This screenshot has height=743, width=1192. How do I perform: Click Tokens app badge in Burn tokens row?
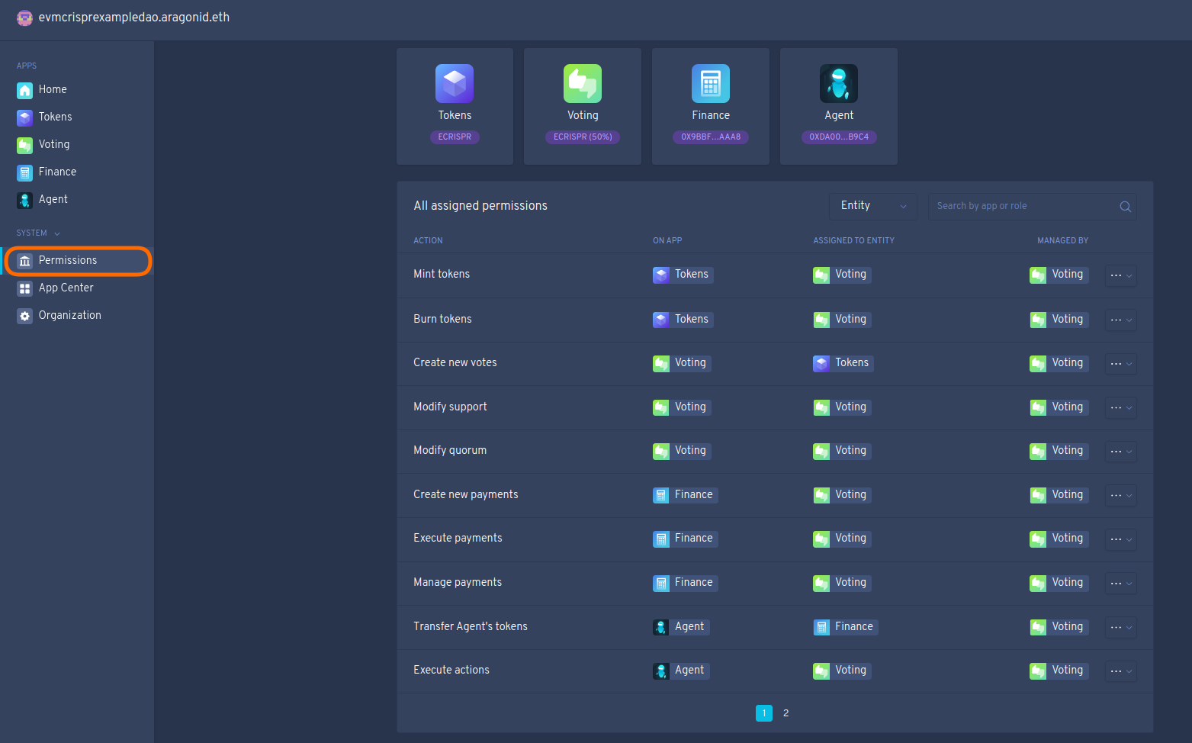pyautogui.click(x=683, y=320)
